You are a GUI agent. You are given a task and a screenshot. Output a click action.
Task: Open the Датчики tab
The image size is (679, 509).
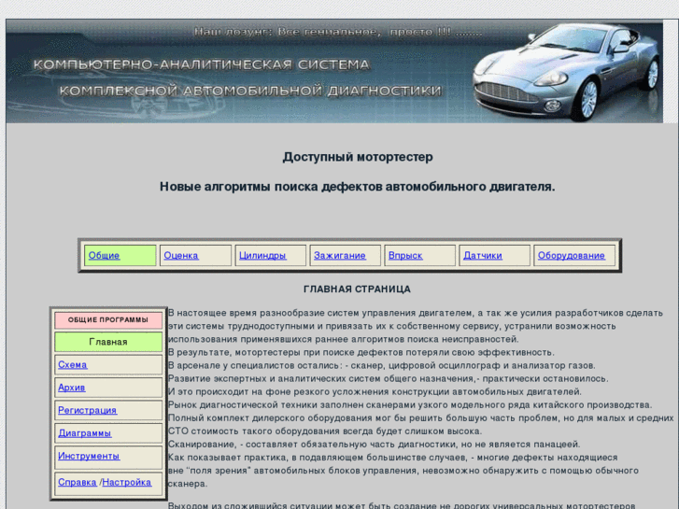click(483, 256)
